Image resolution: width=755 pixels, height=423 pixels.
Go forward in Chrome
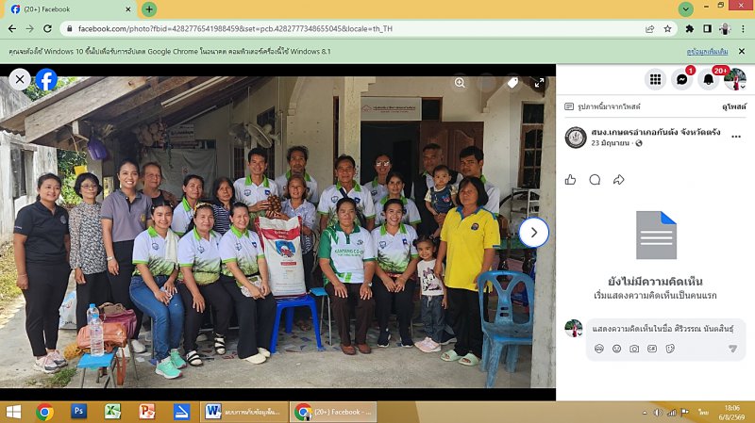point(30,29)
